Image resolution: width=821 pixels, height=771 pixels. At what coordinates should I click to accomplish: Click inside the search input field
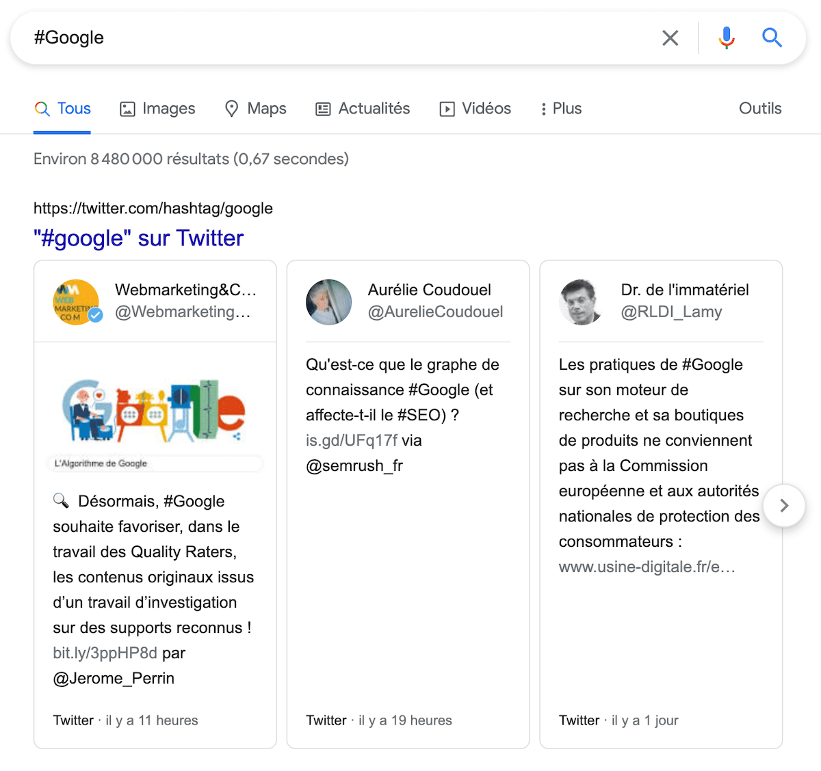pos(342,38)
